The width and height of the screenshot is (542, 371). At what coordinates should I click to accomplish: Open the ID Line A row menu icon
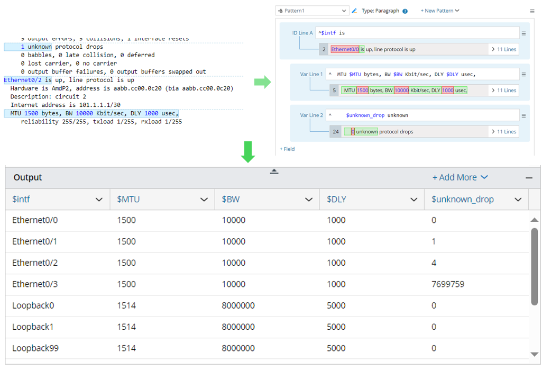tap(523, 33)
